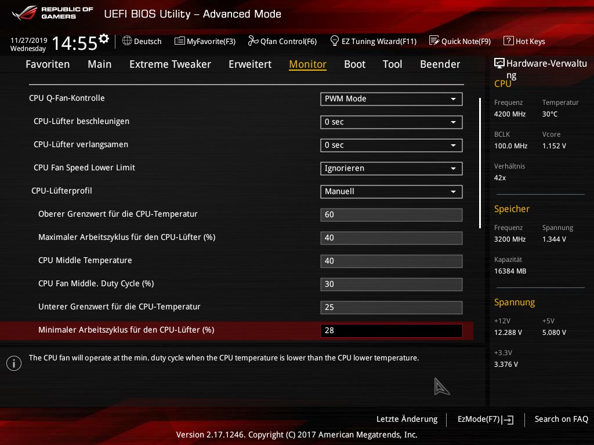Click the EzMode exit arrow icon
The width and height of the screenshot is (594, 445).
pyautogui.click(x=508, y=420)
